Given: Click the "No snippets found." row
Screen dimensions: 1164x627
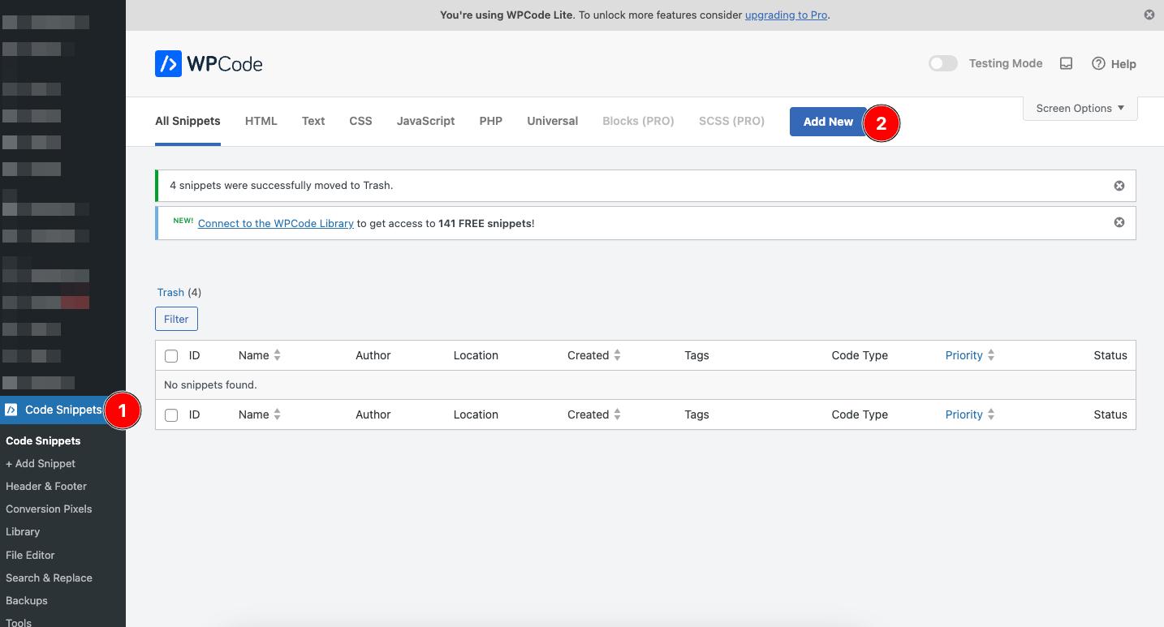Looking at the screenshot, I should (645, 385).
